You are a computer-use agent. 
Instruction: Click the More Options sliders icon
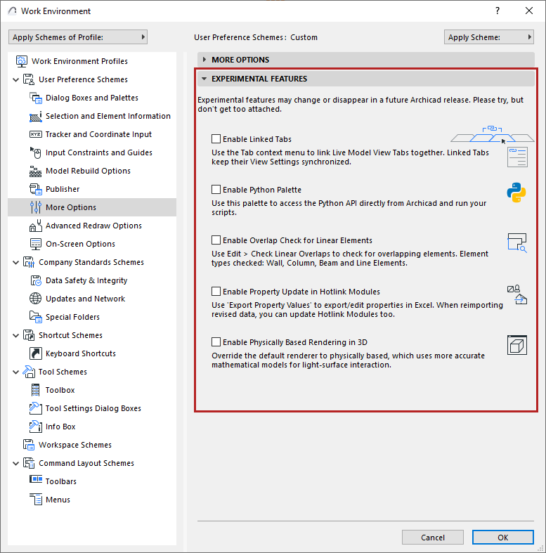pyautogui.click(x=36, y=207)
